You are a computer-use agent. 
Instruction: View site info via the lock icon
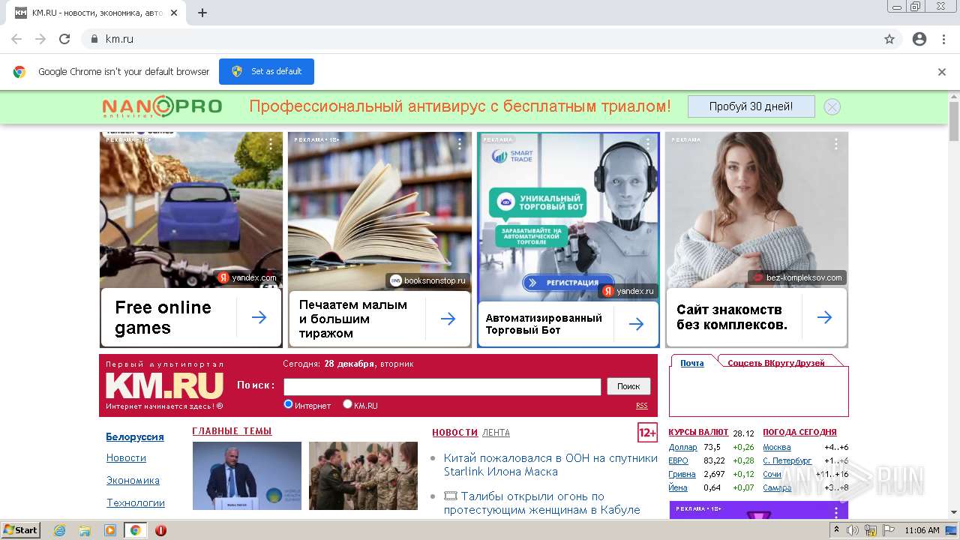click(94, 39)
